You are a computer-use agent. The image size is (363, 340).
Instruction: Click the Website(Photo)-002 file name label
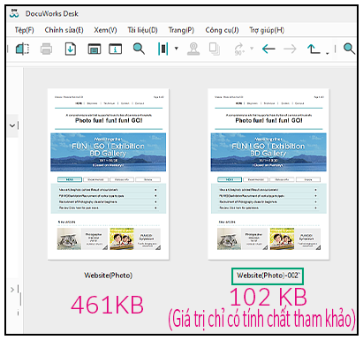click(268, 276)
